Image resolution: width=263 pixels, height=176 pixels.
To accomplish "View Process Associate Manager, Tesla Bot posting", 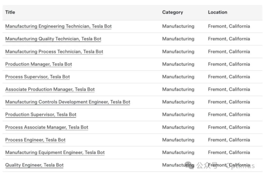I will pyautogui.click(x=46, y=127).
